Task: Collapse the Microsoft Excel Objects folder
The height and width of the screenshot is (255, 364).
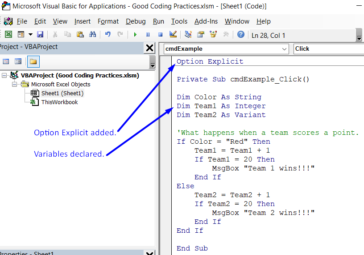Action: point(14,84)
